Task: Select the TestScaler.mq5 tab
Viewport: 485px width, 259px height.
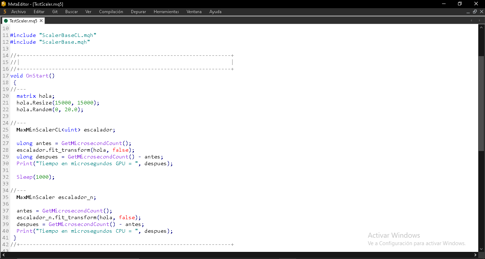Action: click(x=23, y=21)
